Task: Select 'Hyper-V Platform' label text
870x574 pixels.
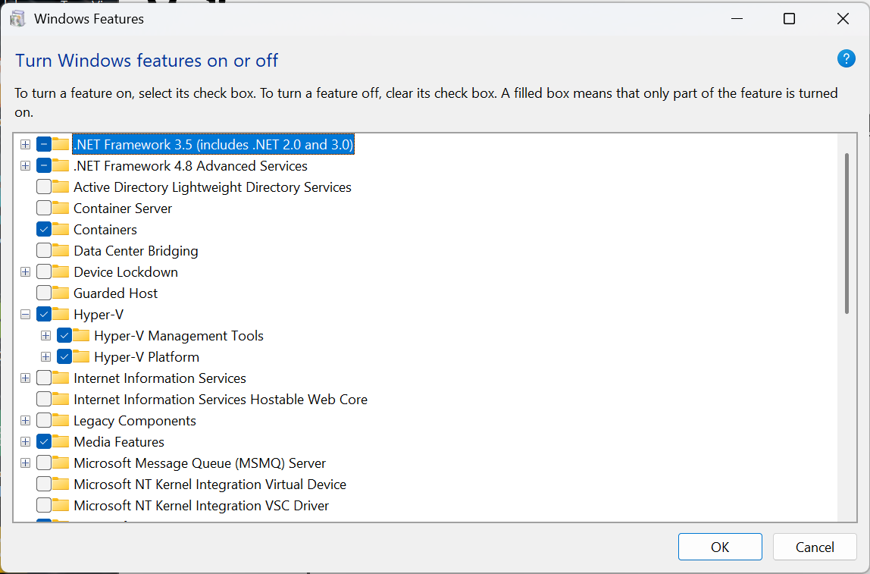Action: (x=146, y=356)
